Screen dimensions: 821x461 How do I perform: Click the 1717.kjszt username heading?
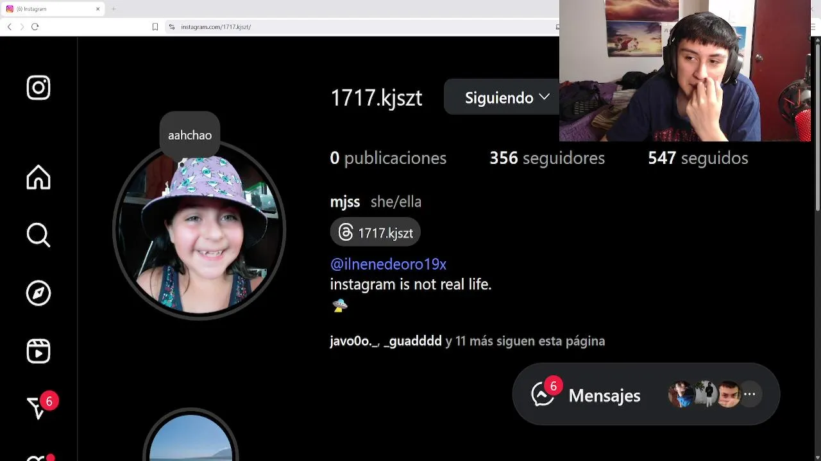376,98
